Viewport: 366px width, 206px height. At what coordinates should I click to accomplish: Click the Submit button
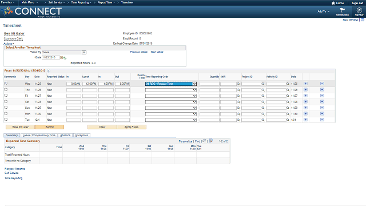(x=50, y=127)
